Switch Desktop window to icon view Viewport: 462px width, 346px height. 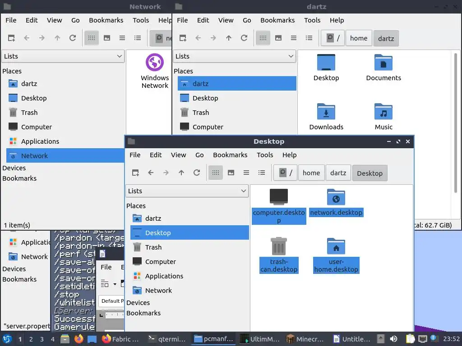tap(216, 173)
